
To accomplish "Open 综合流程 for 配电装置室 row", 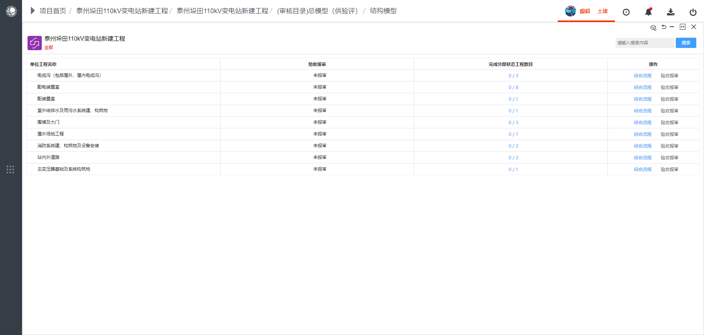I will pos(642,88).
